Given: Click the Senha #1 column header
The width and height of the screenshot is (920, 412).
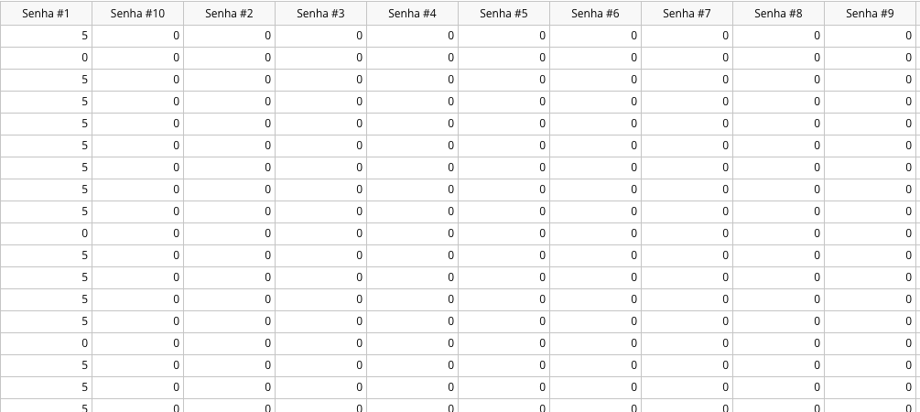Looking at the screenshot, I should 46,13.
